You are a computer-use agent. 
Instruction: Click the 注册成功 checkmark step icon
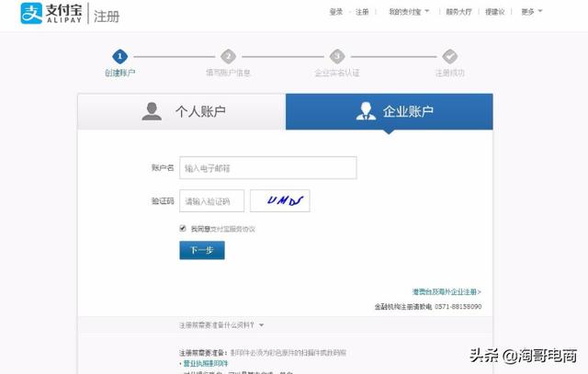449,57
